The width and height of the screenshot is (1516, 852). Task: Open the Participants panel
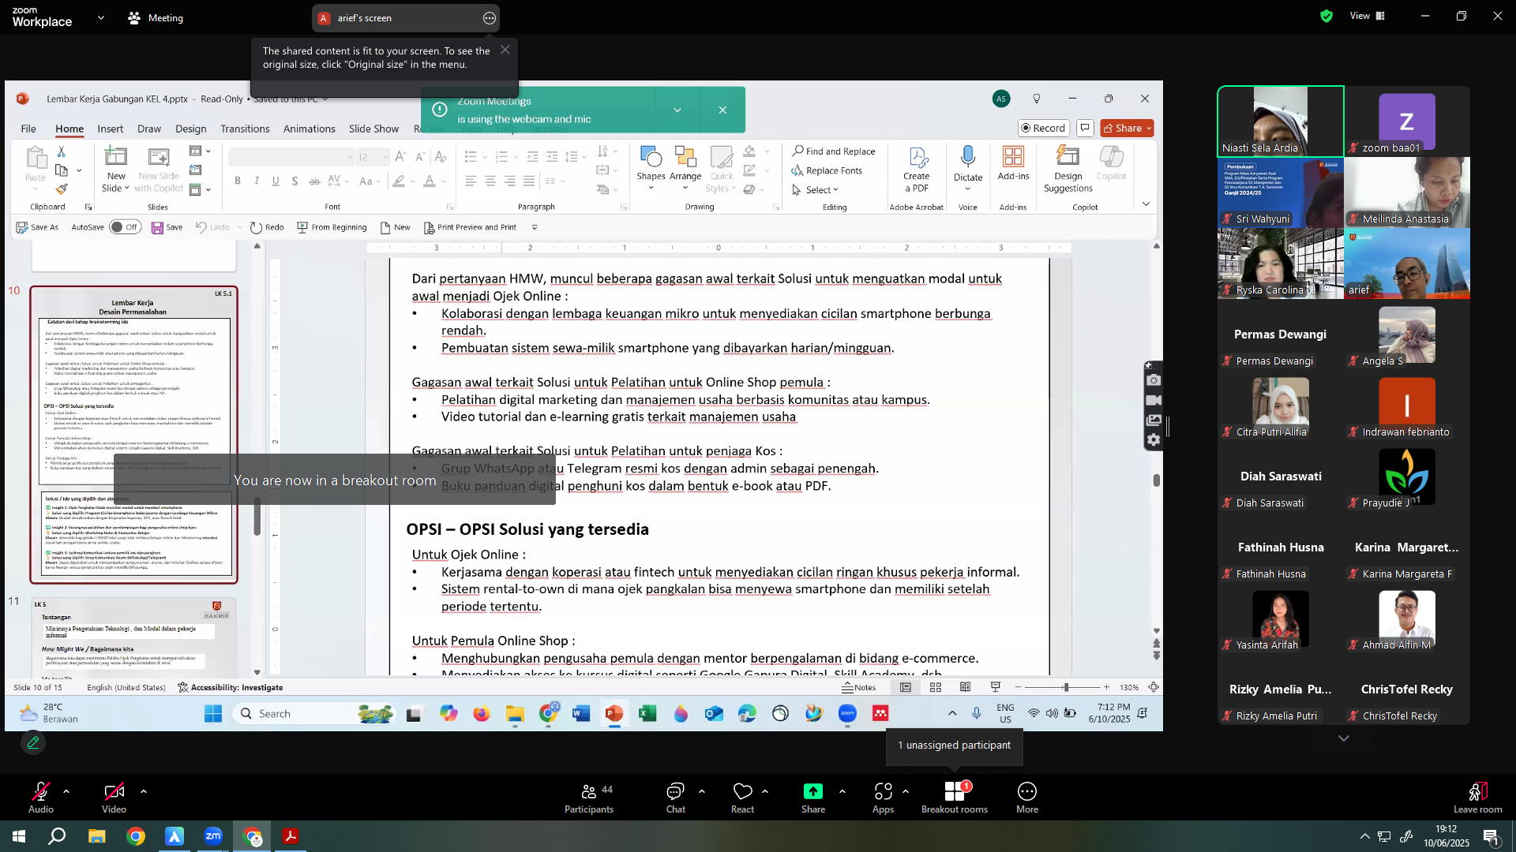pyautogui.click(x=589, y=797)
